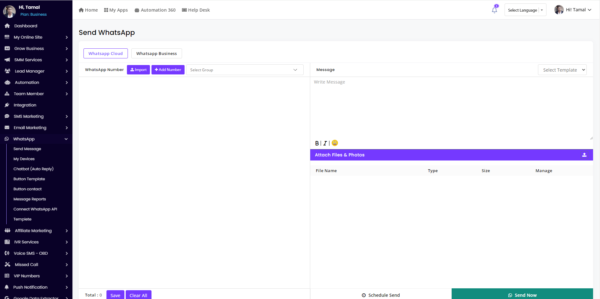Switch to the Whatsapp Cloud tab
600x299 pixels.
(106, 53)
